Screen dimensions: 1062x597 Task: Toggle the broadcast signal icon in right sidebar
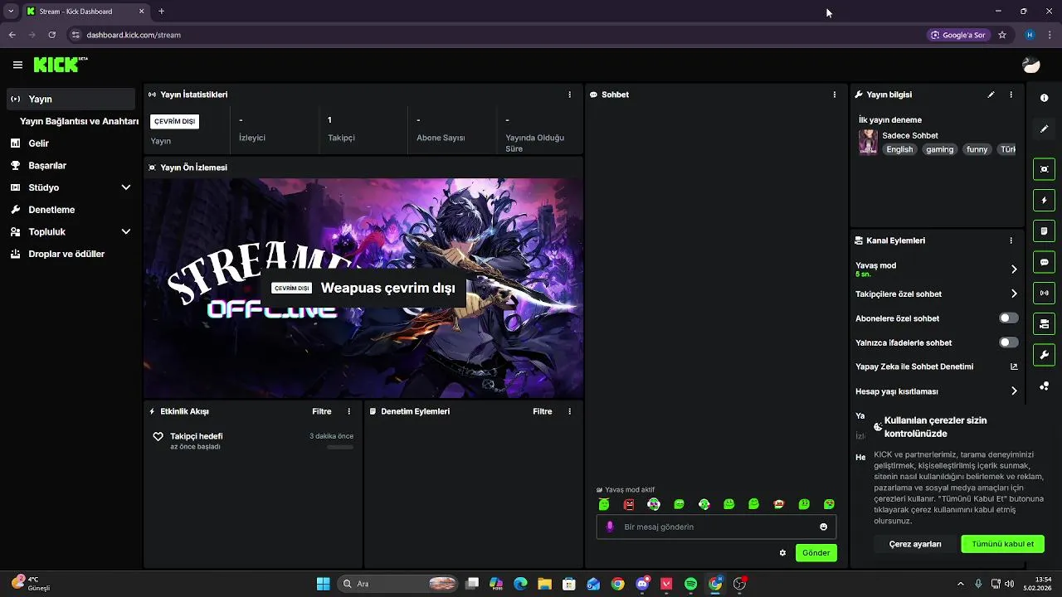coord(1044,293)
